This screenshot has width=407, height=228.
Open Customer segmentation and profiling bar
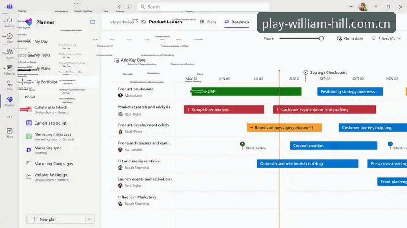pos(324,109)
